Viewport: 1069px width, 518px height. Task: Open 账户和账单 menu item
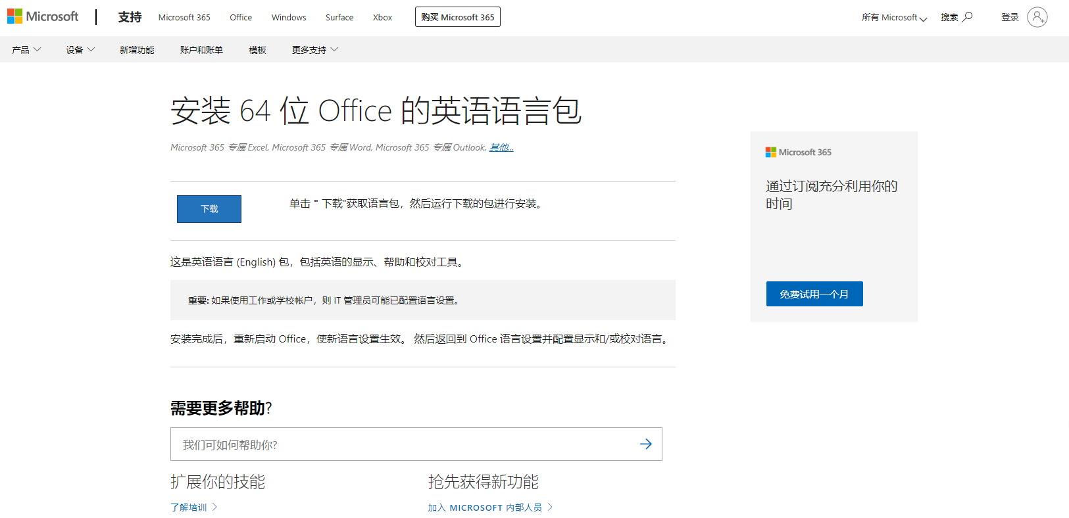click(201, 50)
